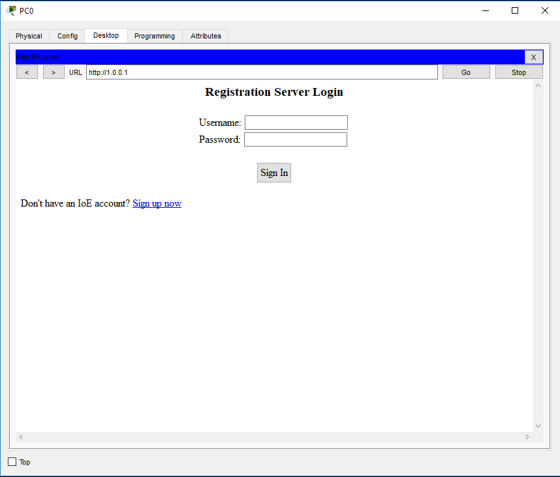The width and height of the screenshot is (560, 477).
Task: Close the Web Browser with its X button
Action: click(x=533, y=57)
